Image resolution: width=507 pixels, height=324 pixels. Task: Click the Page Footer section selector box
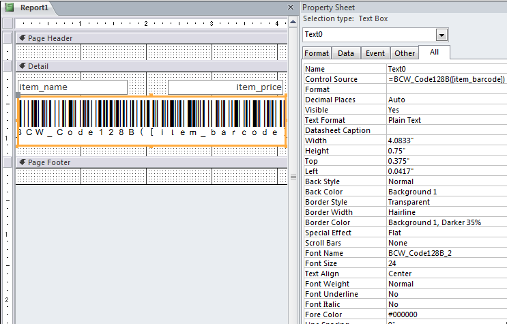[8, 162]
